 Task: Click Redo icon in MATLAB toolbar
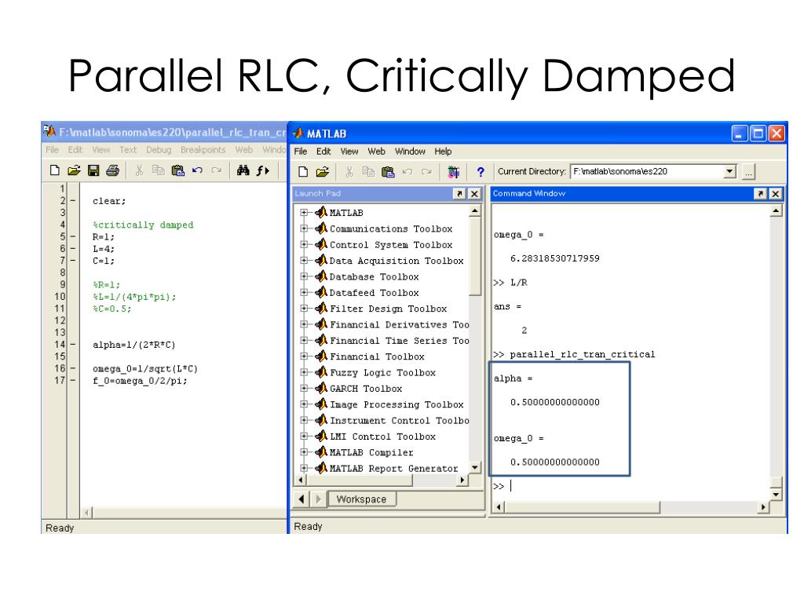tap(426, 172)
